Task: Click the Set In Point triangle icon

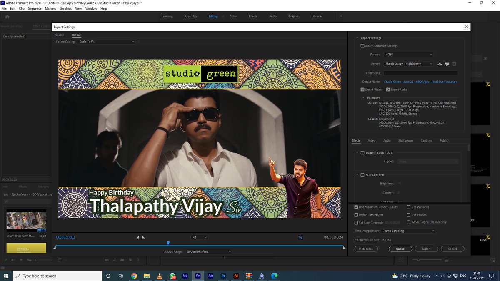Action: 138,237
